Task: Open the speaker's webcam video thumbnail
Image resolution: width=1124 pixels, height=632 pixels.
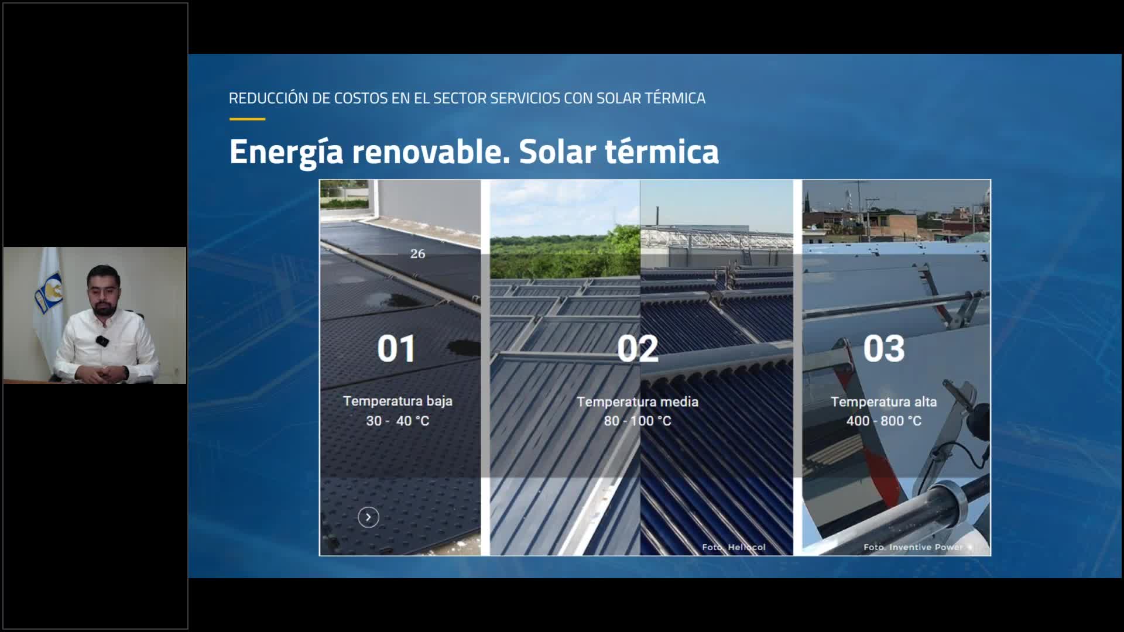Action: point(95,315)
